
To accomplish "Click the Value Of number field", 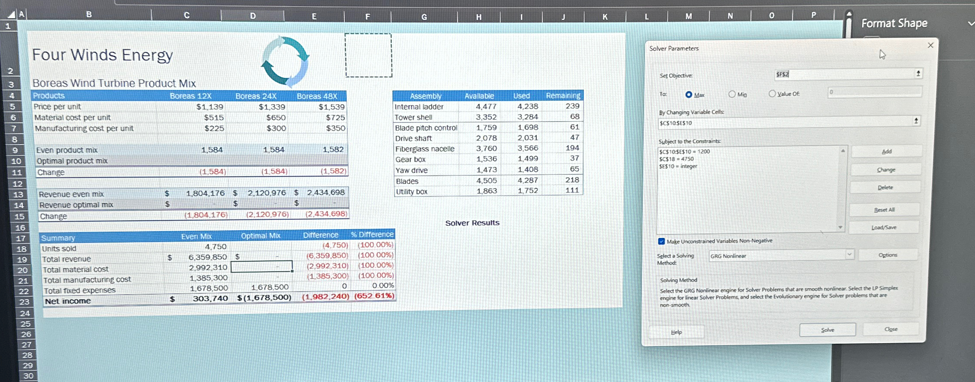I will pos(874,92).
